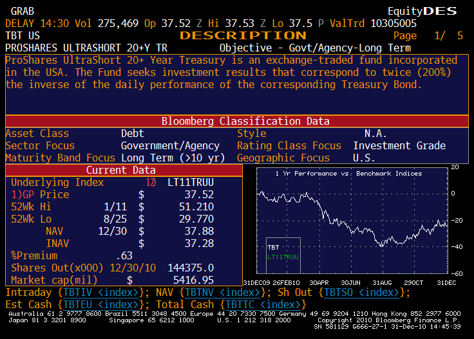
Task: Click the TBTIV <index> intraday link
Action: coord(100,292)
